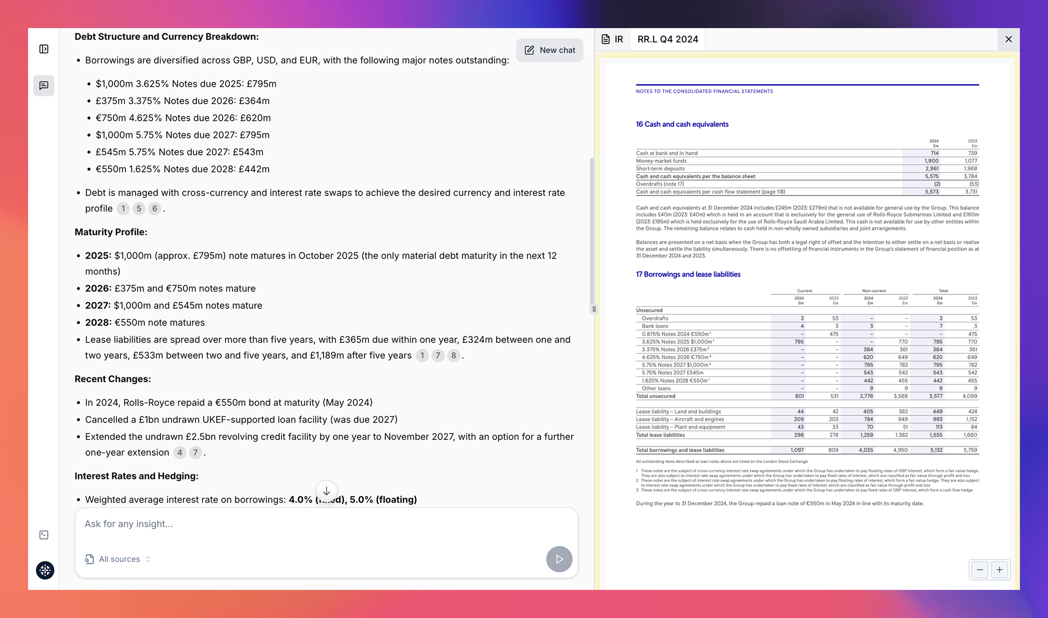This screenshot has width=1048, height=618.
Task: Click the Total borrowings and lease liabilities row
Action: coord(807,450)
